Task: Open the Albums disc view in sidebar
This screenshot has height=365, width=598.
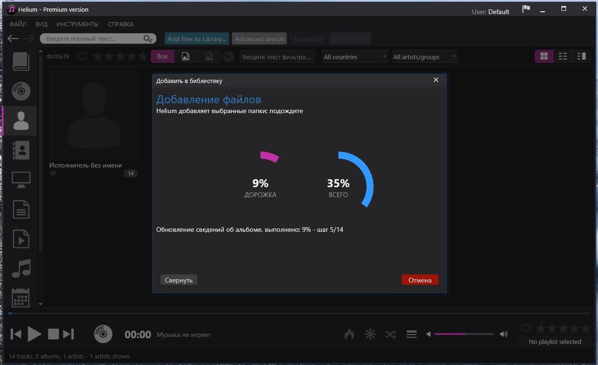Action: pos(21,91)
